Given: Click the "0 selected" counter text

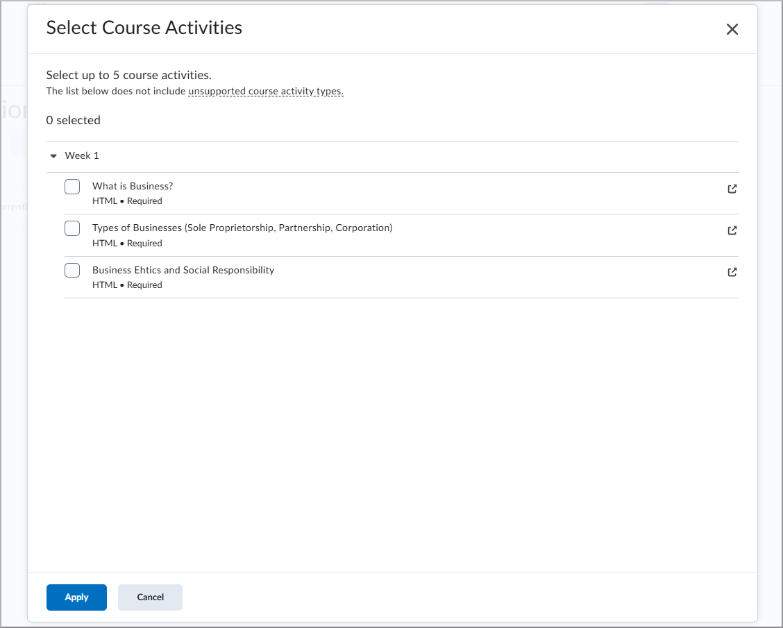Looking at the screenshot, I should pos(73,120).
